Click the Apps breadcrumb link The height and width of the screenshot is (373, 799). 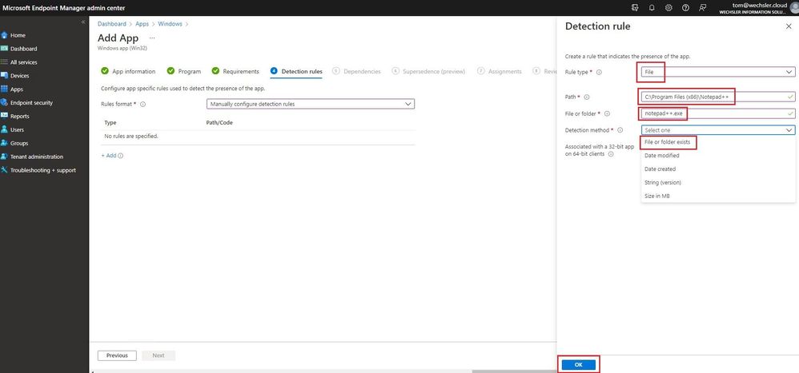(143, 24)
